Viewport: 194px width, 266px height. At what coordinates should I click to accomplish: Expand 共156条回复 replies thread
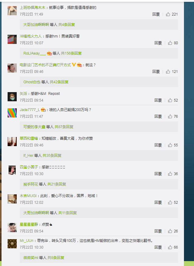click(x=71, y=53)
